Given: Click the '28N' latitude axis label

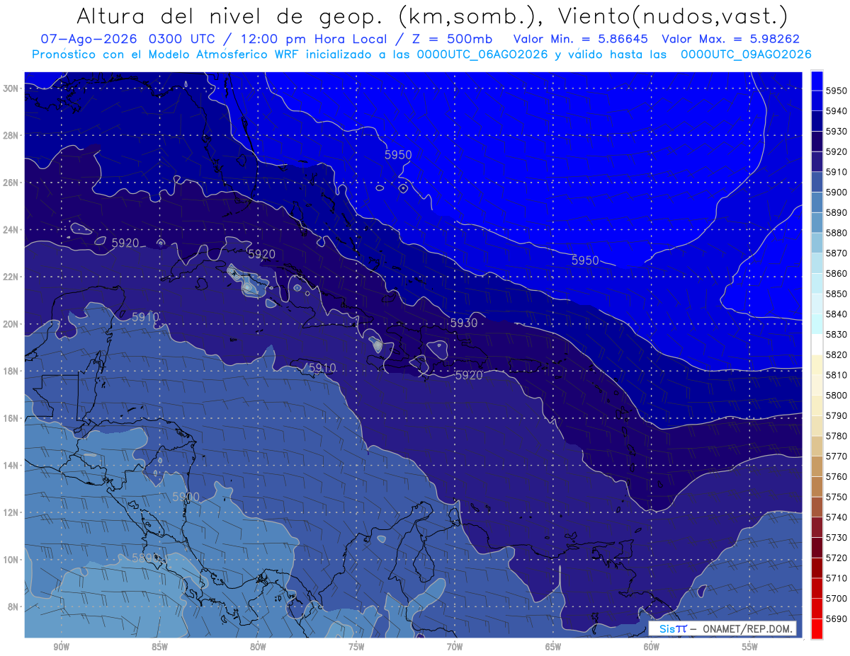Looking at the screenshot, I should coord(11,135).
